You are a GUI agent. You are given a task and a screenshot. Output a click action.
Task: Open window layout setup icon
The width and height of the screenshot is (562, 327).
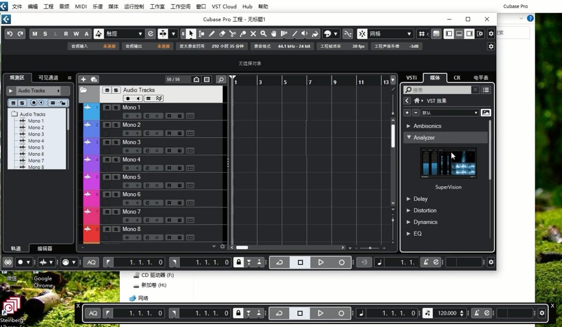[x=480, y=34]
